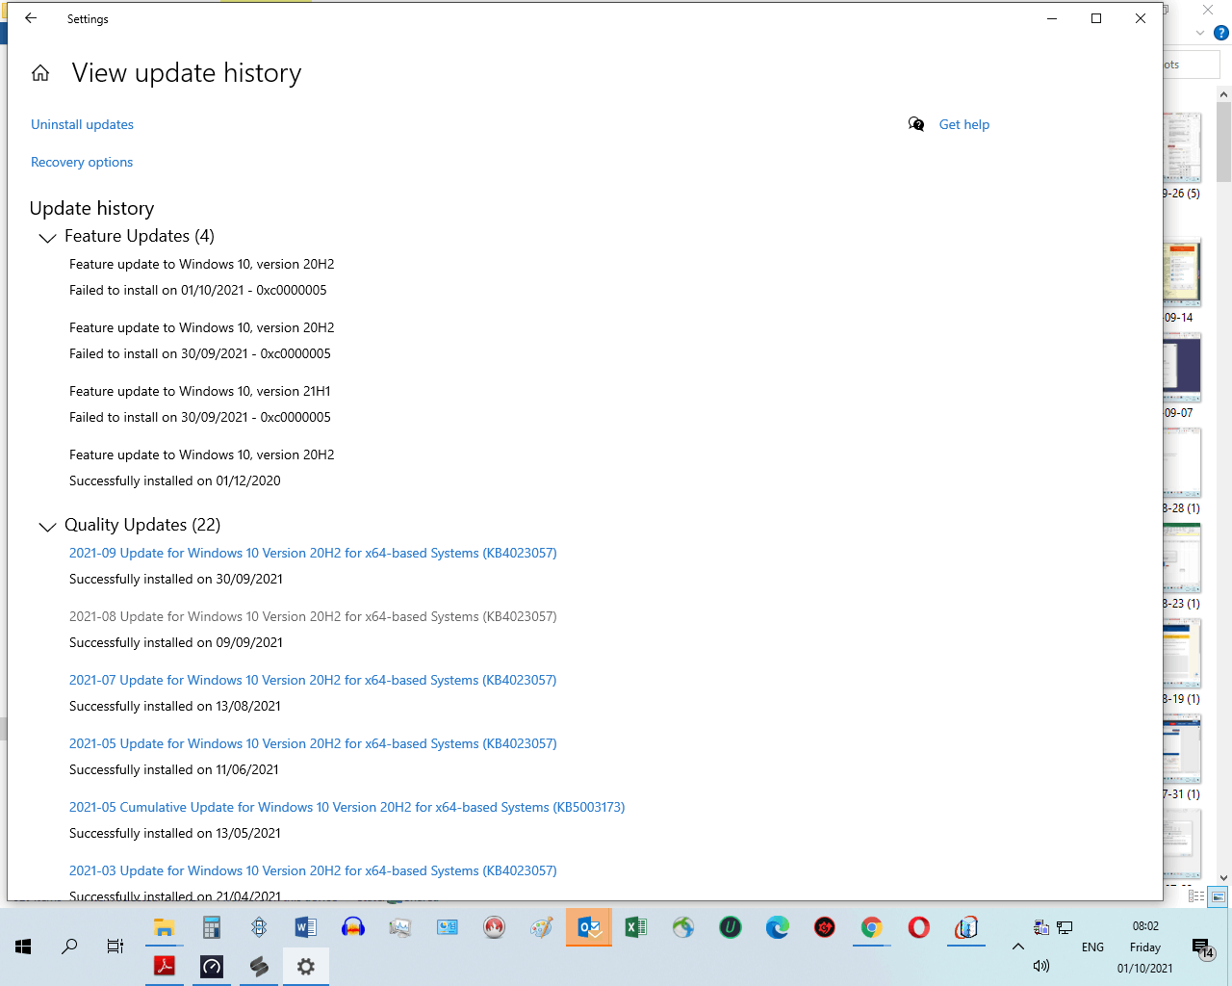Open the Recovery options link

click(x=82, y=162)
